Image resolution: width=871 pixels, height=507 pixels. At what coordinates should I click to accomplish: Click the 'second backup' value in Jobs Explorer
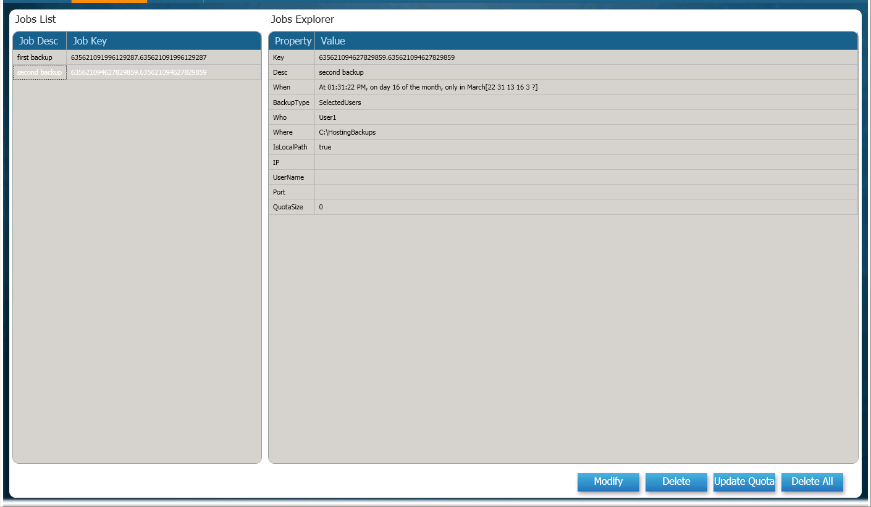coord(586,72)
